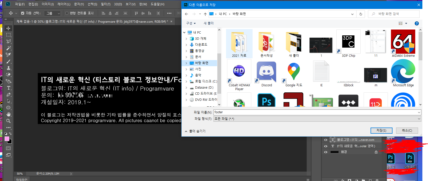Select the Polygonal Lasso tool
The image size is (428, 181).
(x=8, y=41)
